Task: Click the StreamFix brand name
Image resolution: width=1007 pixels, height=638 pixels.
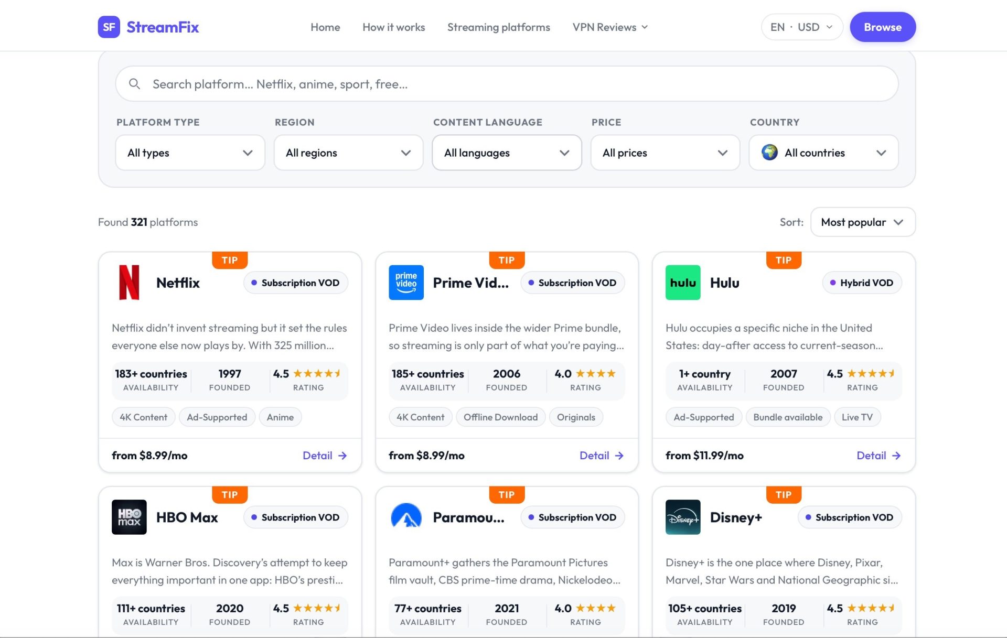Action: [x=163, y=27]
